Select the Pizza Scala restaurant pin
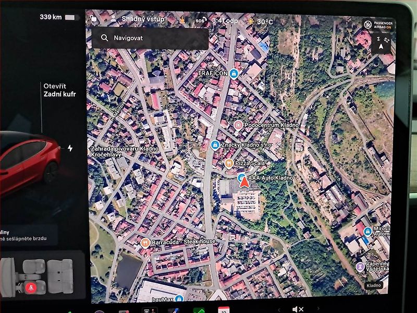The width and height of the screenshot is (417, 313). point(229,163)
